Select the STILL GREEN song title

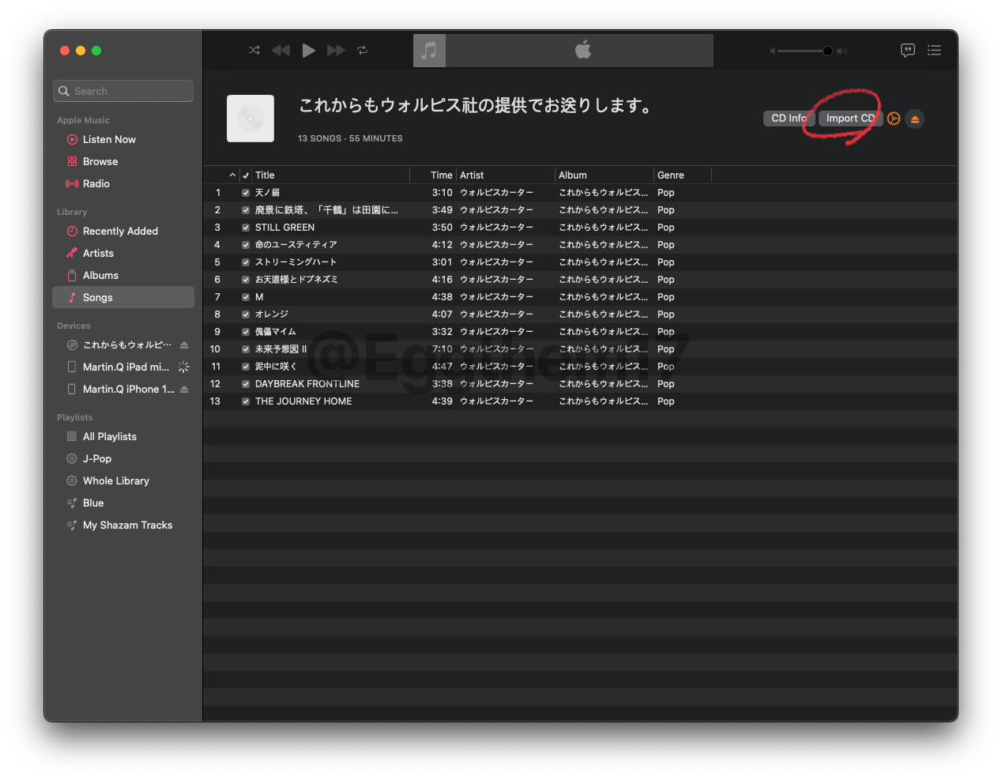coord(284,228)
